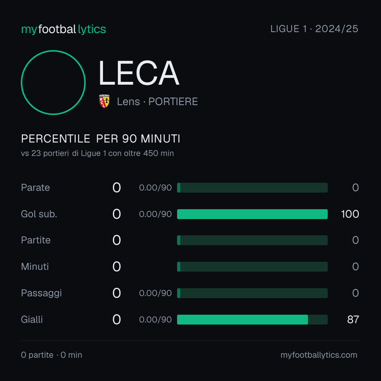The width and height of the screenshot is (381, 381).
Task: Click the Ligue 1 · 2024/25 season label
Action: (x=314, y=29)
